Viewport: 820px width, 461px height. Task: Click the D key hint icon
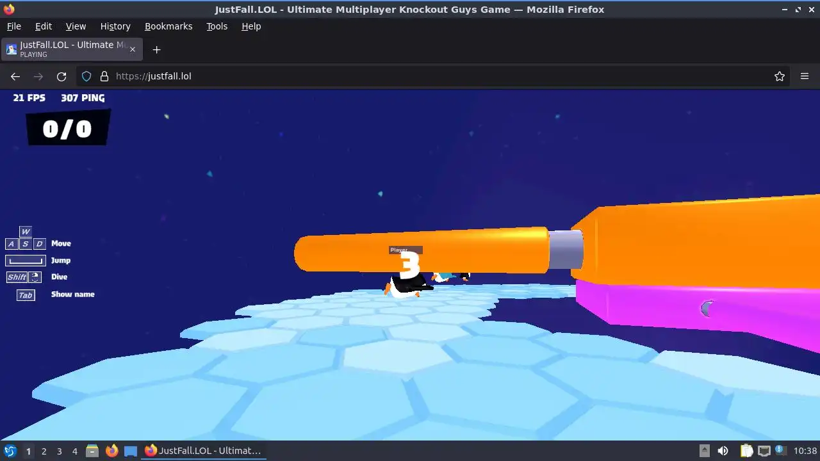39,244
